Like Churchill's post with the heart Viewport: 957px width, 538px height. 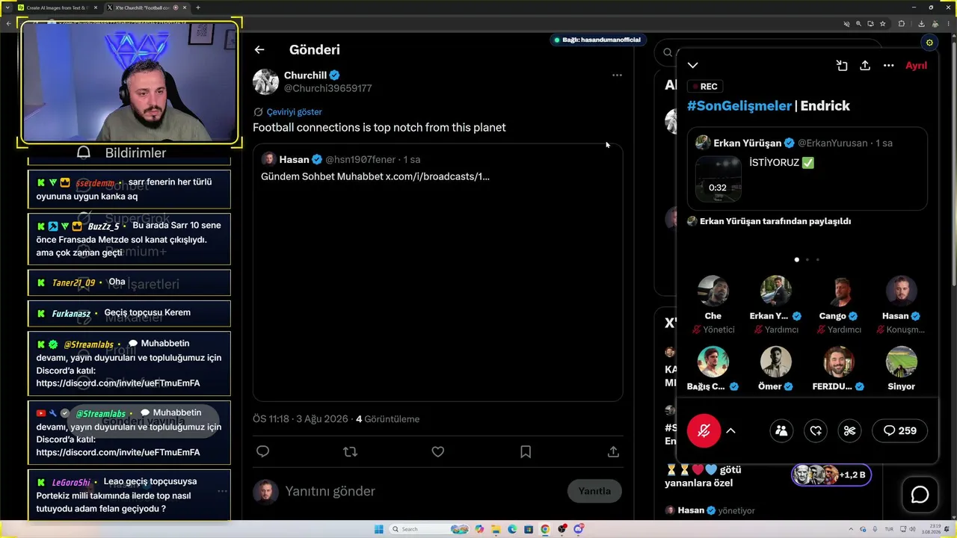(x=438, y=451)
